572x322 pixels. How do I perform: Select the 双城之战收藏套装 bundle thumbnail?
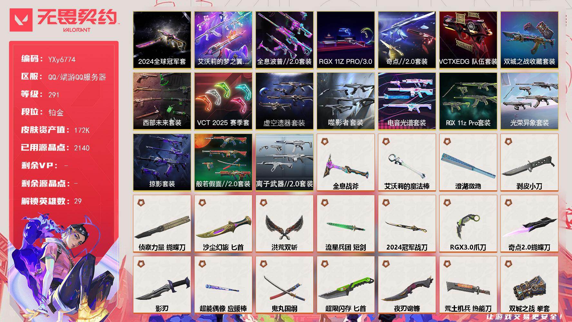pyautogui.click(x=529, y=40)
